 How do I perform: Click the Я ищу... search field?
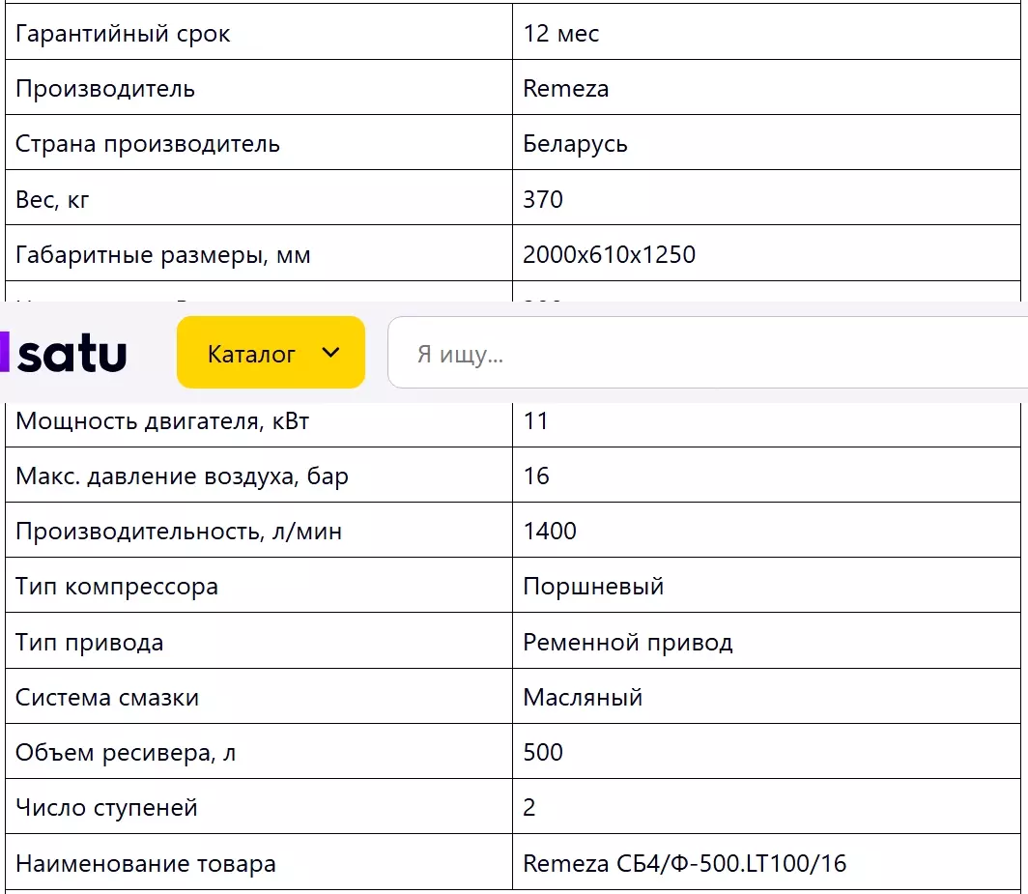708,352
